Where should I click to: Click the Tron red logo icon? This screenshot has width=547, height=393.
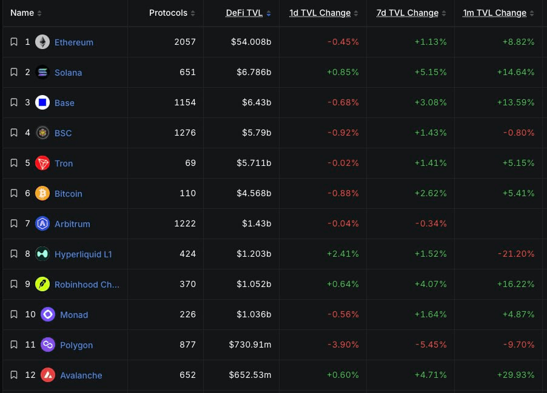[x=42, y=163]
